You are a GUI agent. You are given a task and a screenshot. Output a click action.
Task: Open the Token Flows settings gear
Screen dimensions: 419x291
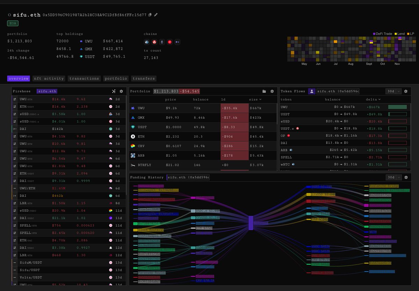[406, 91]
